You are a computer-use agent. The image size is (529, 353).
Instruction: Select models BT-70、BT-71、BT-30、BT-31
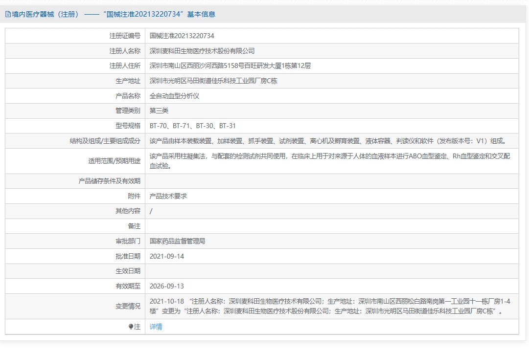click(193, 126)
